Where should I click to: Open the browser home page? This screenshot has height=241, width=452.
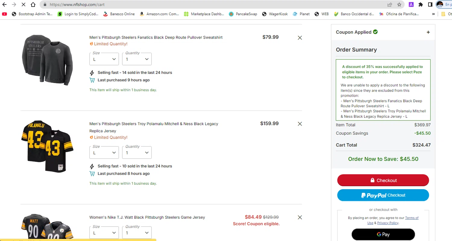[x=33, y=5]
